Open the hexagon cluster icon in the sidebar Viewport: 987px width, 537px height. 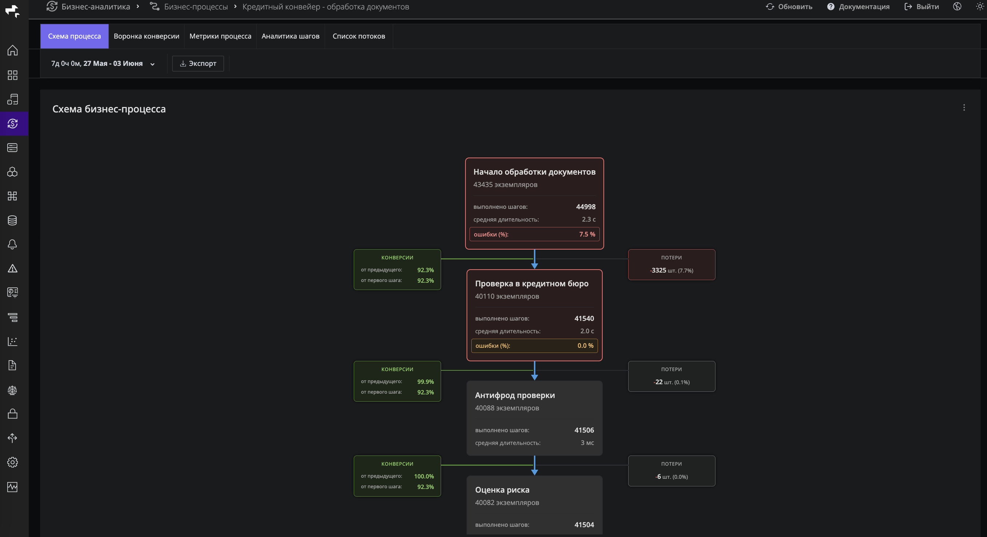[x=13, y=172]
